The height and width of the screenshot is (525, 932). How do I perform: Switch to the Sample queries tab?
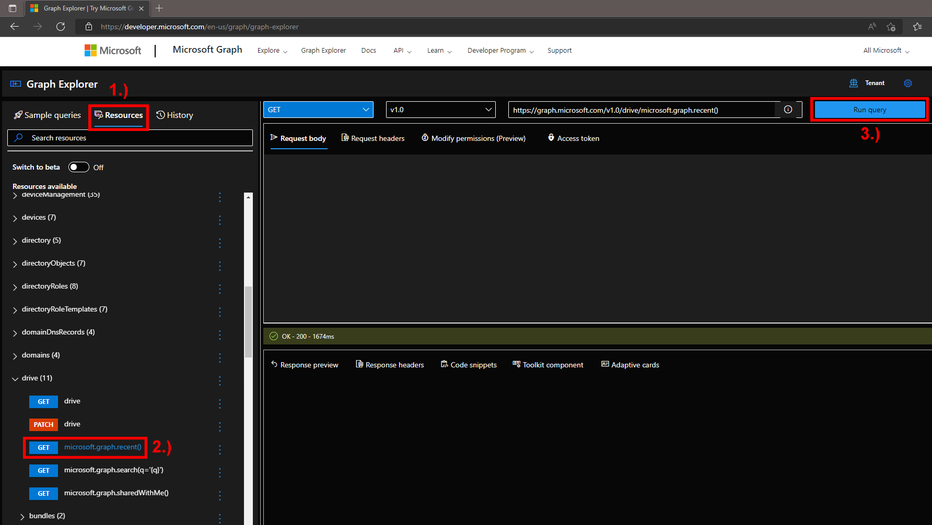[x=48, y=115]
